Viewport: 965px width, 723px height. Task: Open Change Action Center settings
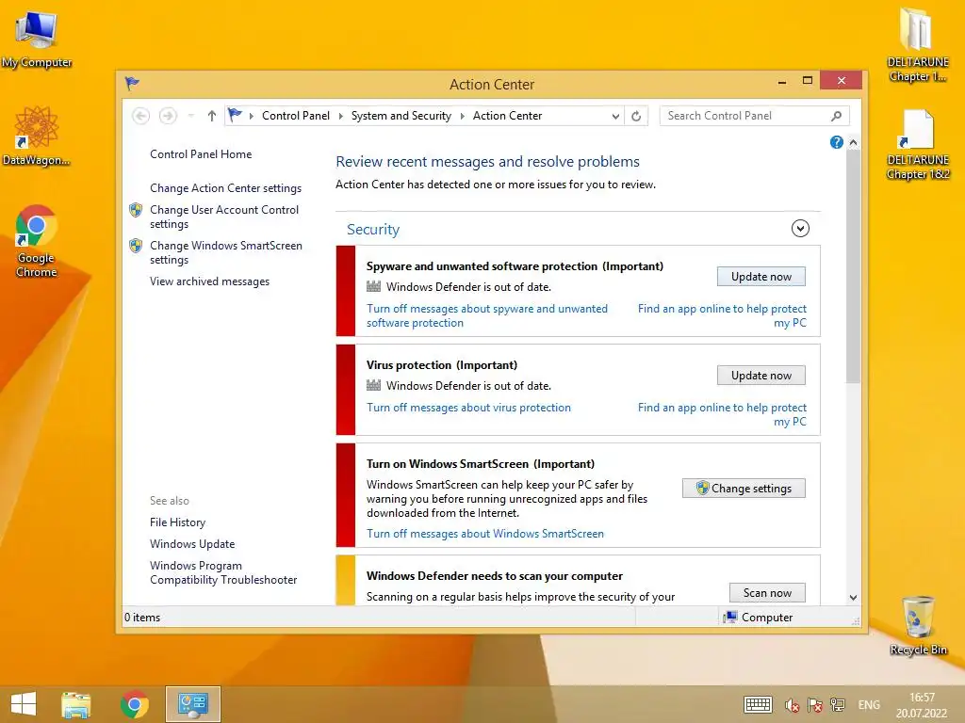pyautogui.click(x=225, y=188)
